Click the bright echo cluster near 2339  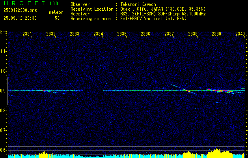tap(219, 90)
